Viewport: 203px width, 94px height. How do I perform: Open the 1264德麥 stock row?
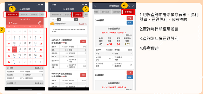pyautogui.click(x=25, y=68)
